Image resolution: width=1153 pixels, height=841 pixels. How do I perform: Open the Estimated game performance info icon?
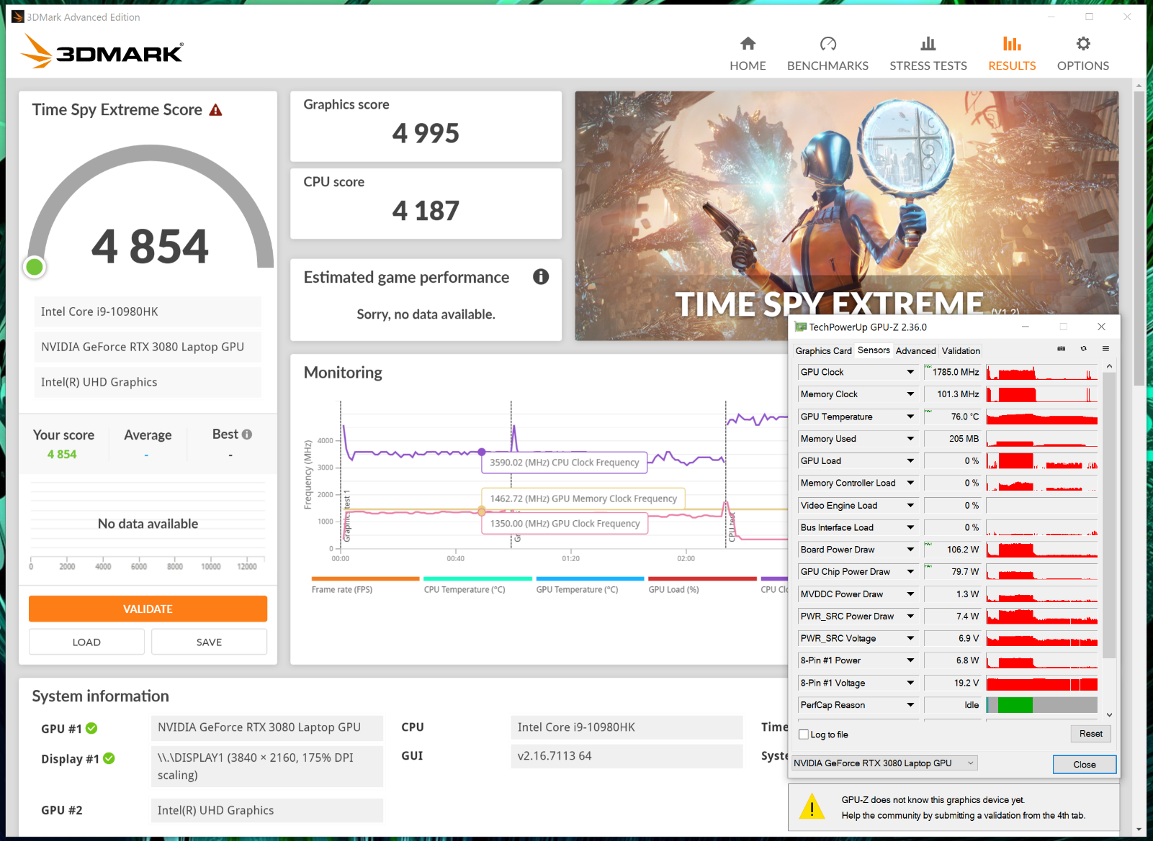(x=541, y=277)
